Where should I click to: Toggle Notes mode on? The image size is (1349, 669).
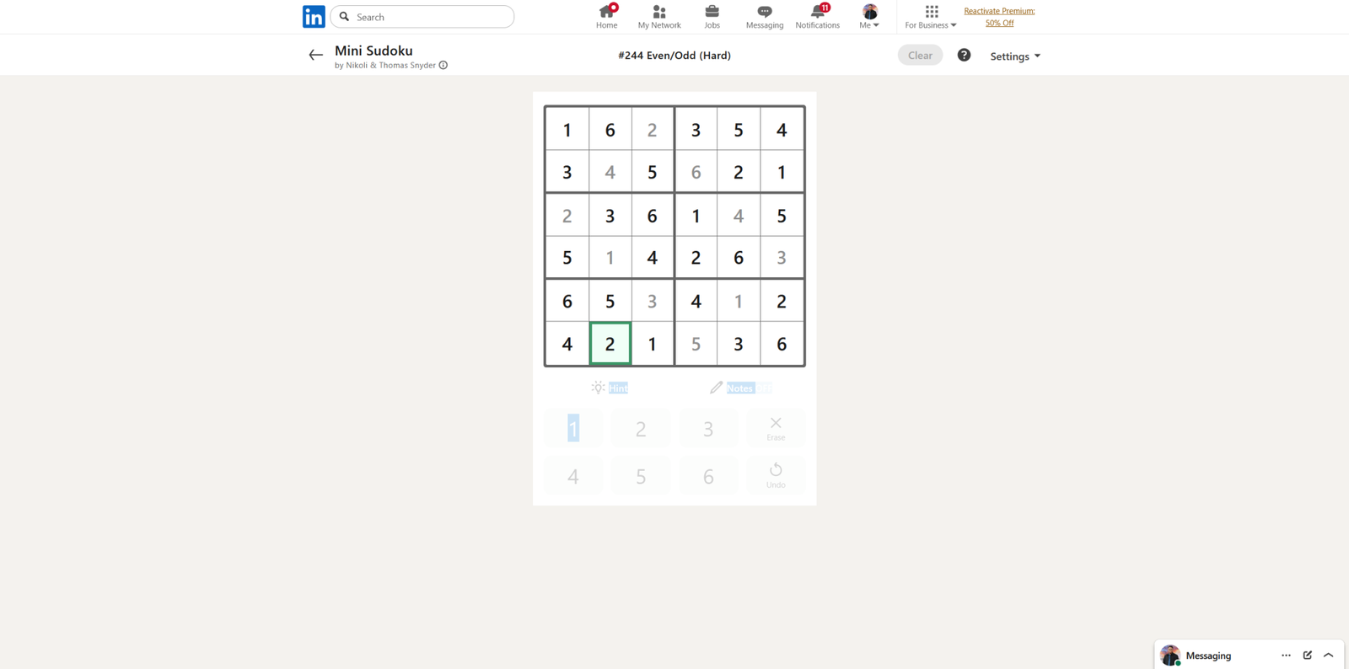tap(739, 388)
